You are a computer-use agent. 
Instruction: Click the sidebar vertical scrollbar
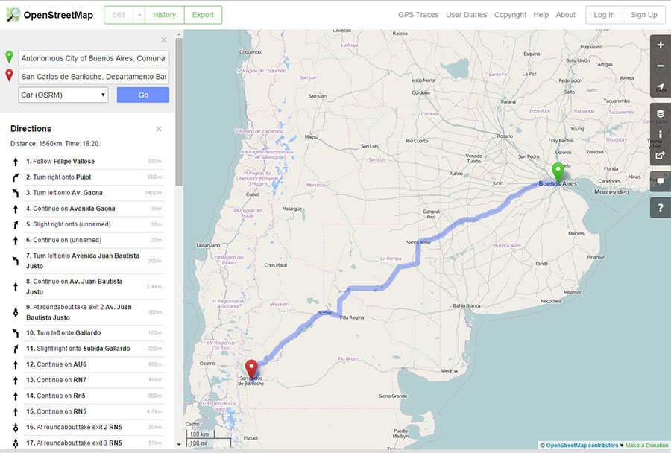point(179,111)
